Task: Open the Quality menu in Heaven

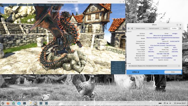Action: coord(49,5)
